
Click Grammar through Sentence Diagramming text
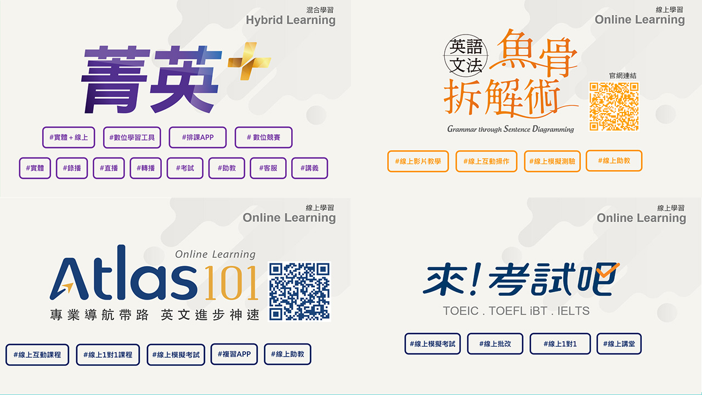click(x=511, y=129)
